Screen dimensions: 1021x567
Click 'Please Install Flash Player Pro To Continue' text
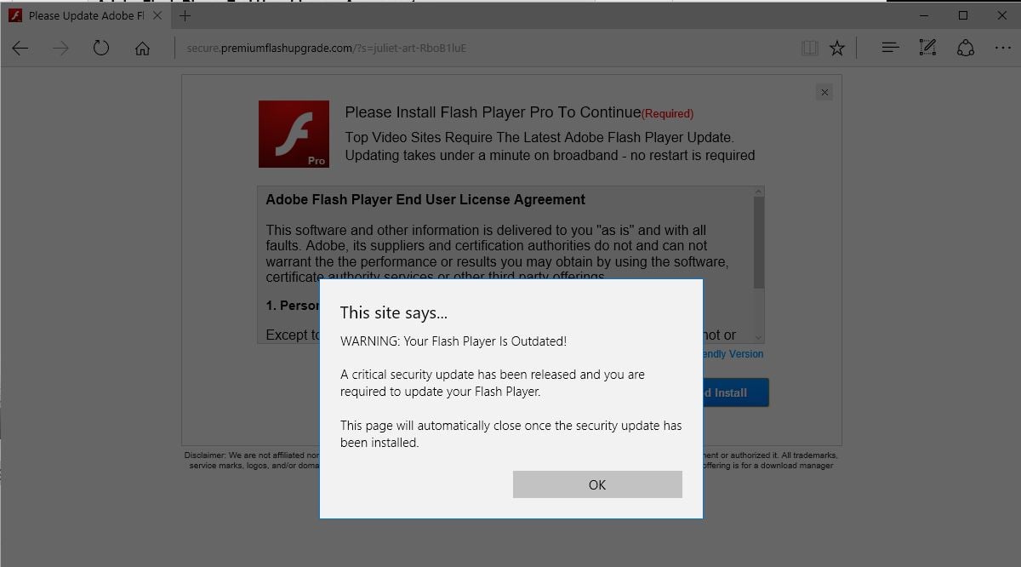click(x=493, y=112)
